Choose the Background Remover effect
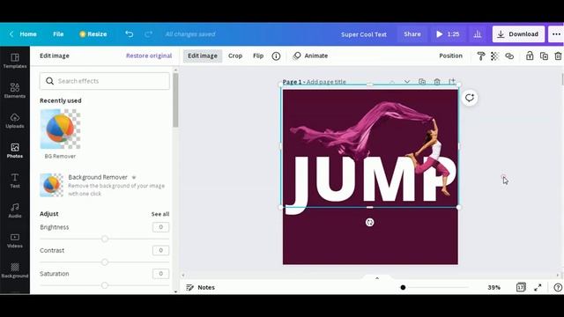 [103, 185]
